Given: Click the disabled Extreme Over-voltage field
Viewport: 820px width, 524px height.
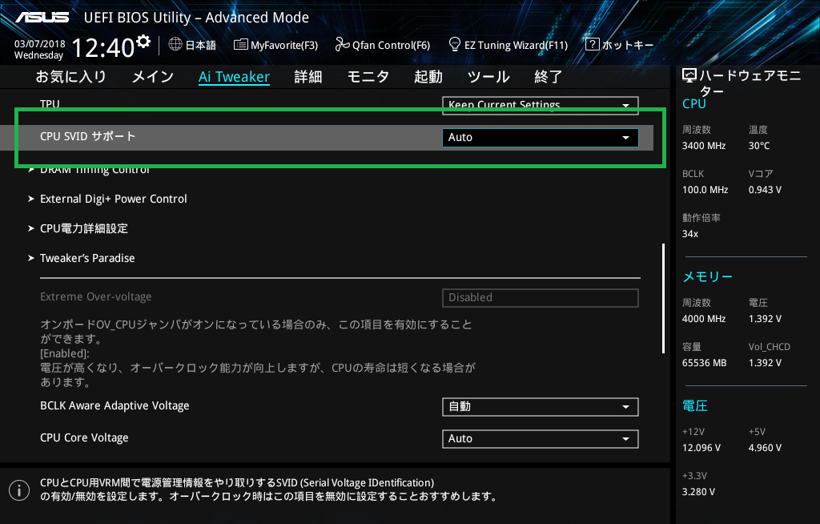Looking at the screenshot, I should 541,298.
